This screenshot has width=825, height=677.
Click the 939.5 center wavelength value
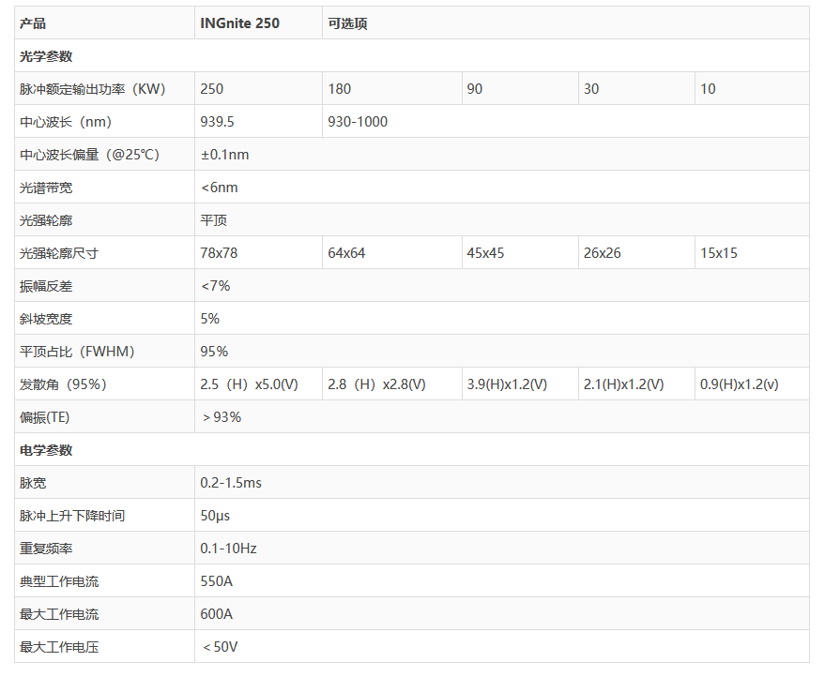[x=218, y=122]
